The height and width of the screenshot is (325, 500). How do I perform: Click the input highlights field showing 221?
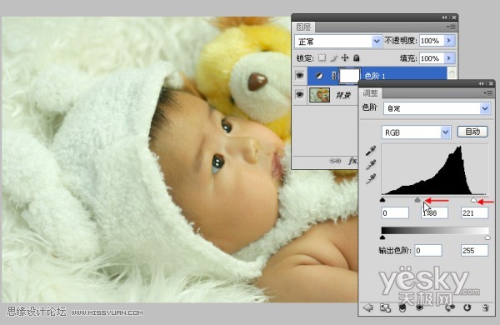click(474, 213)
